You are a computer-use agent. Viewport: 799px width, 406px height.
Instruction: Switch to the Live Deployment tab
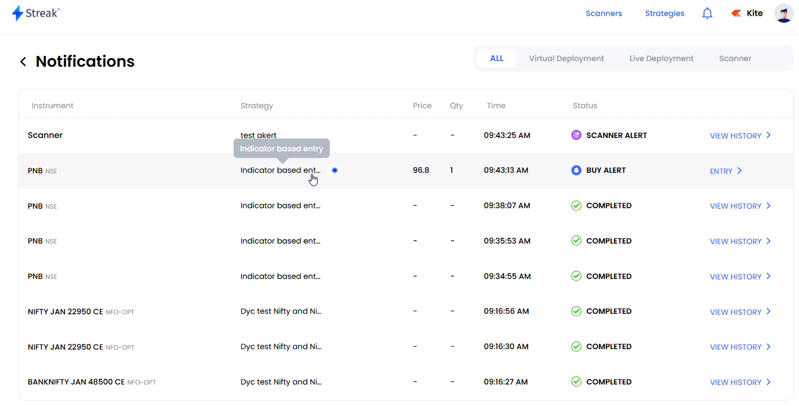662,58
